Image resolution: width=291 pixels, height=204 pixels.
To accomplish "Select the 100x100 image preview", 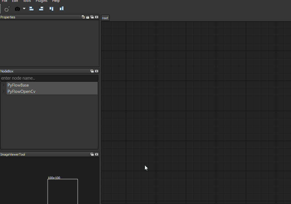I will point(63,191).
